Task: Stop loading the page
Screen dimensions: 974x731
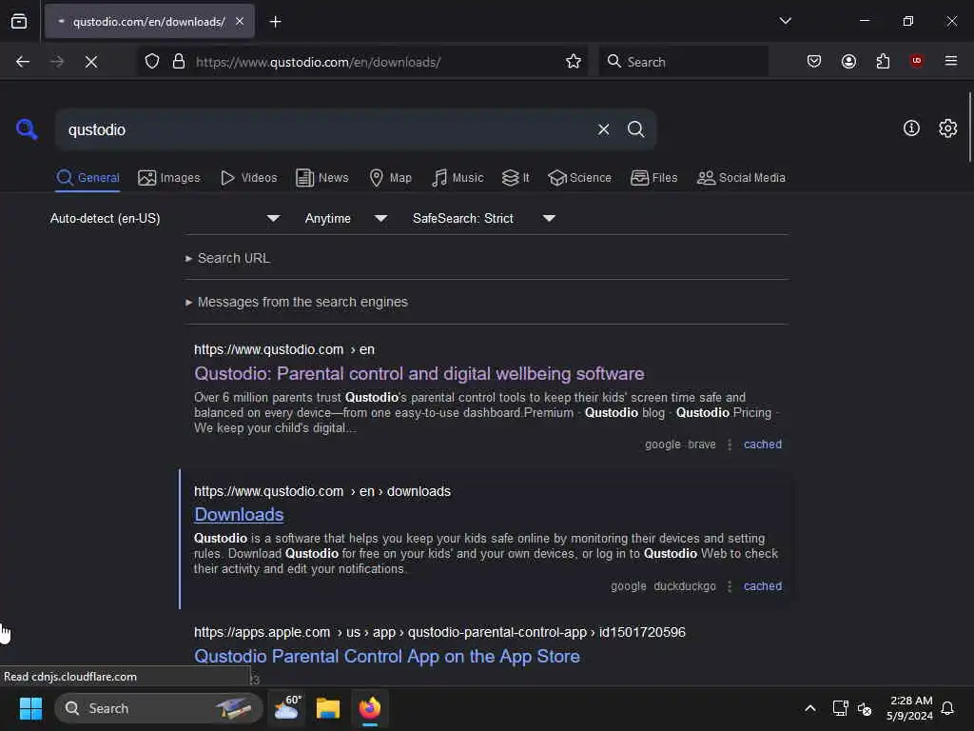Action: (x=91, y=62)
